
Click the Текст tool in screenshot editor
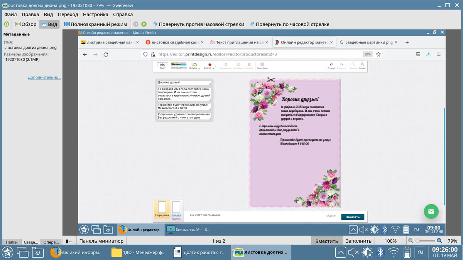(x=162, y=66)
